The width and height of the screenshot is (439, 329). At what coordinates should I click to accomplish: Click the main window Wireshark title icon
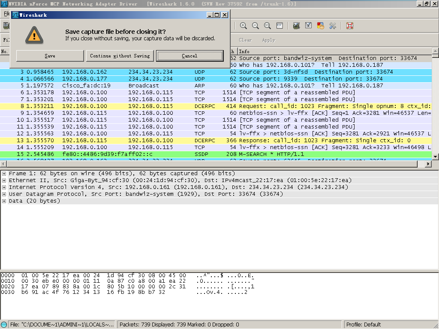4,4
